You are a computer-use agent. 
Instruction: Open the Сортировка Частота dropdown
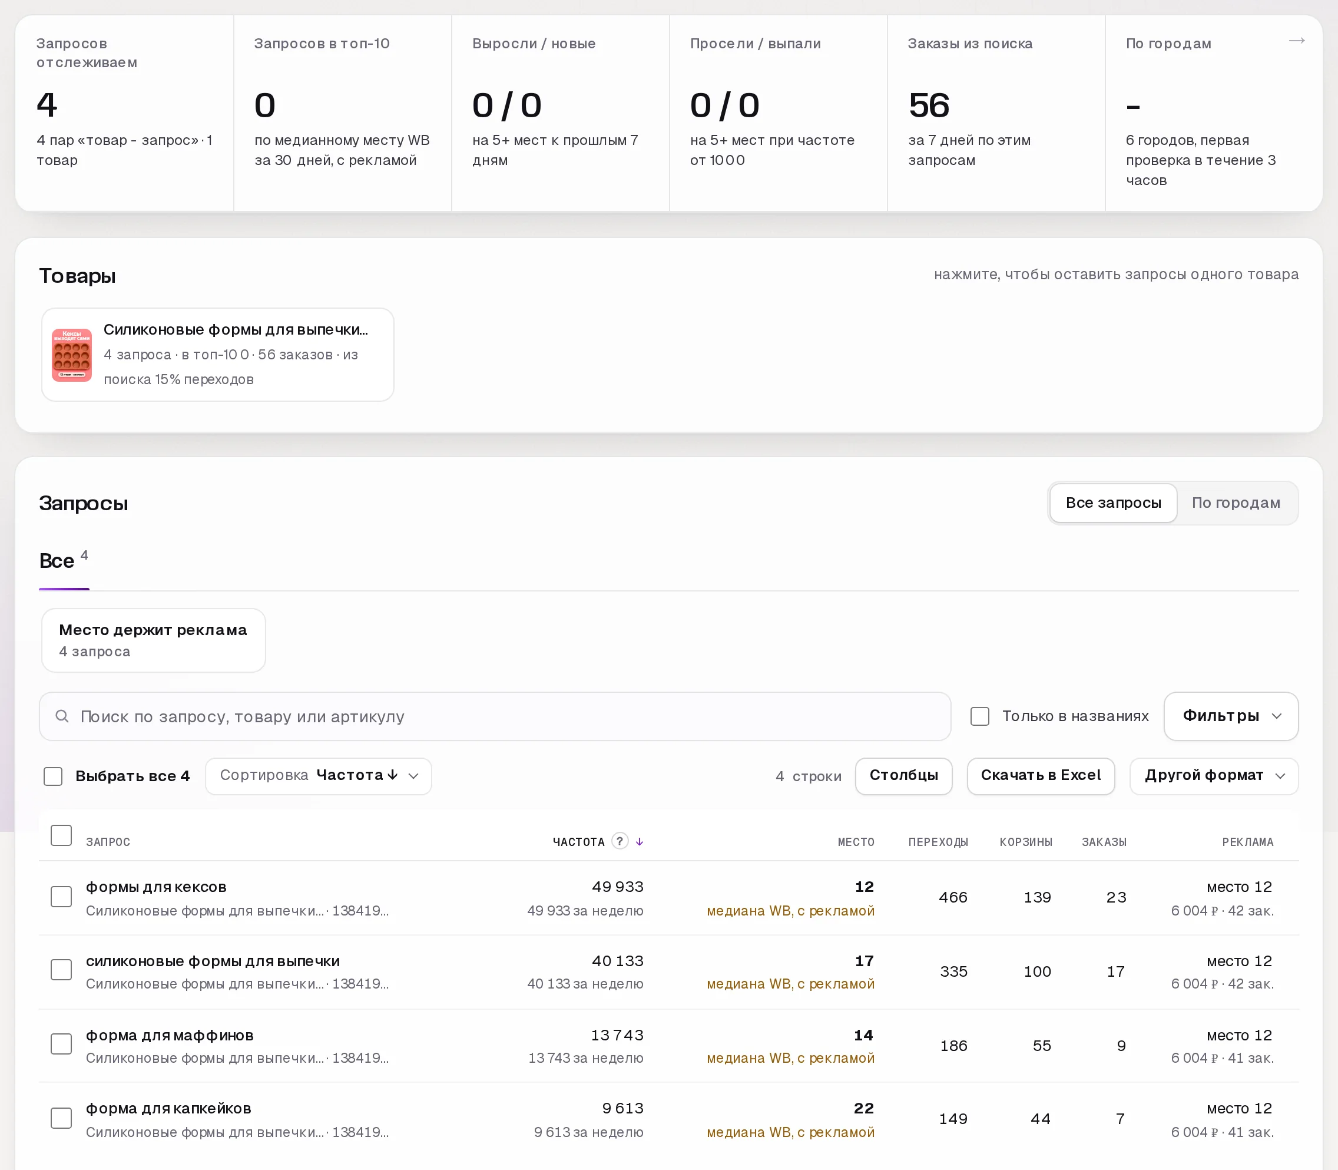point(319,776)
